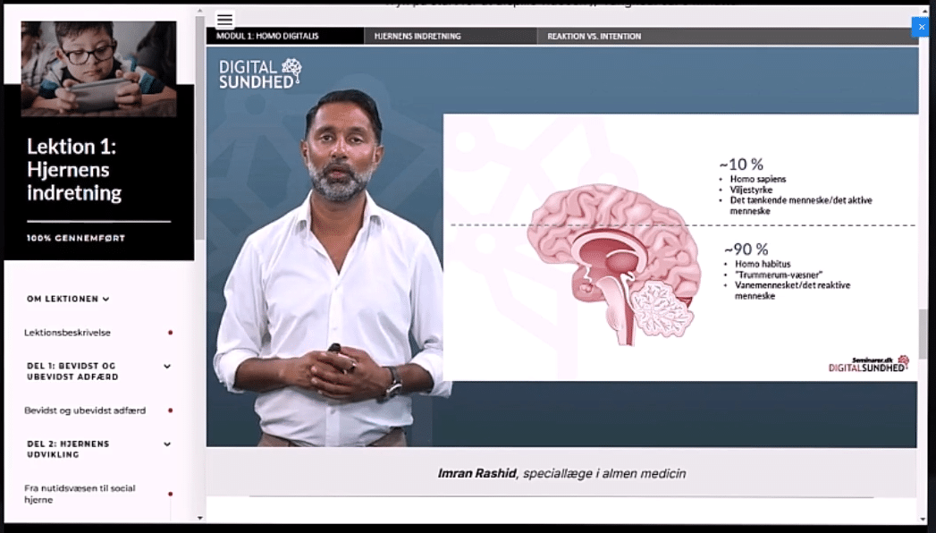
Task: Click the red dot beside Fra nutidsvæsen til social hjerne
Action: click(x=170, y=494)
